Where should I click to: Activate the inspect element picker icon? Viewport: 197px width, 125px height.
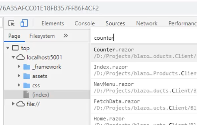pos(11,23)
